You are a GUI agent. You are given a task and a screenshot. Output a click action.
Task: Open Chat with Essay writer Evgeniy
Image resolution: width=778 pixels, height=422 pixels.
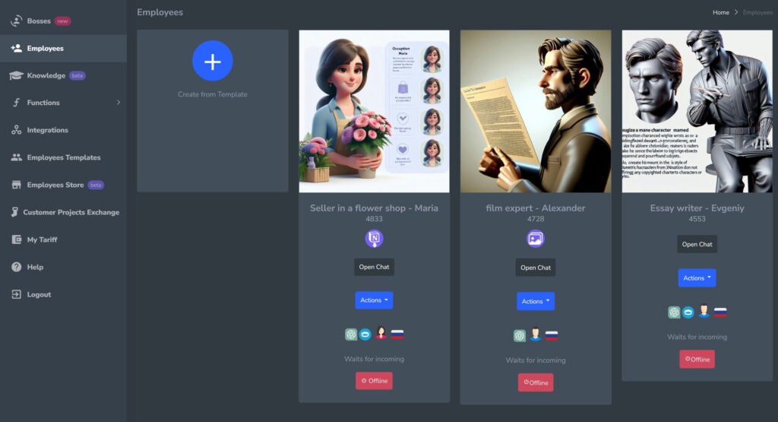tap(697, 244)
